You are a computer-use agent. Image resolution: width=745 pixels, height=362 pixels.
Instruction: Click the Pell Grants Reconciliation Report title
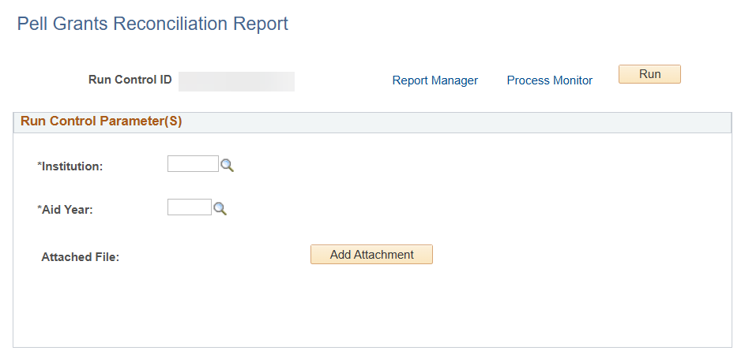(152, 24)
